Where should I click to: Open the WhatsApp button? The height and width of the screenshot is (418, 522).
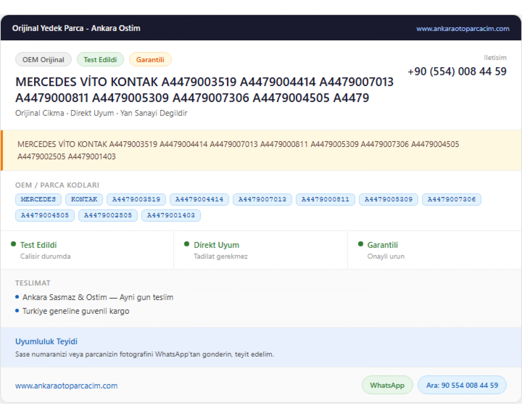pyautogui.click(x=387, y=385)
